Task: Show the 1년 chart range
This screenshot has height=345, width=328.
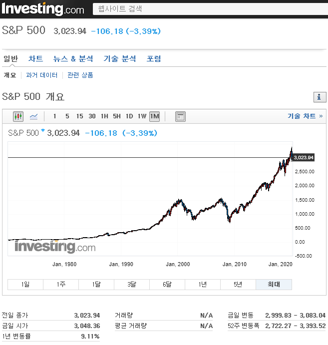Action: click(x=203, y=285)
